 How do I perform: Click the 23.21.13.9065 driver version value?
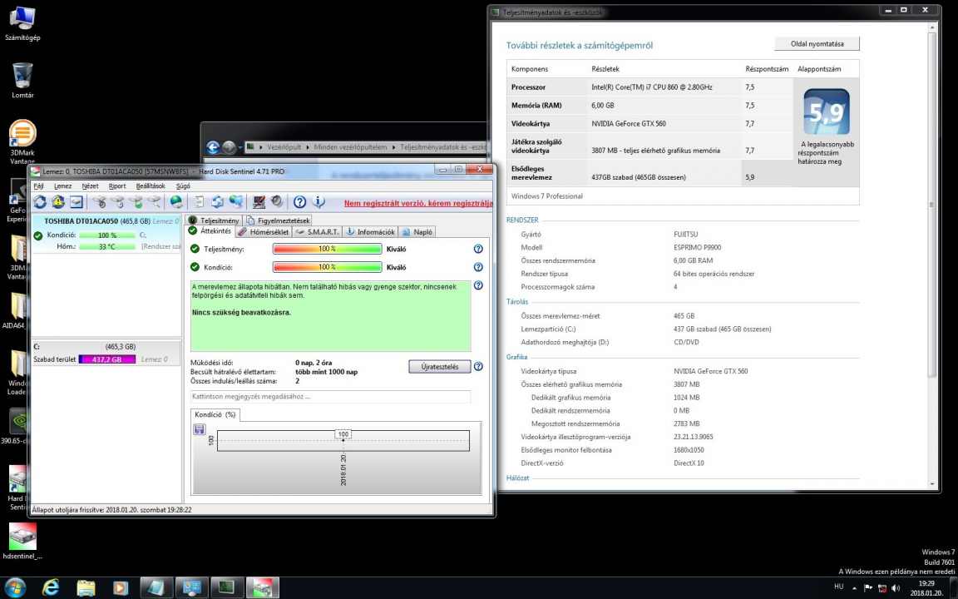pyautogui.click(x=693, y=437)
